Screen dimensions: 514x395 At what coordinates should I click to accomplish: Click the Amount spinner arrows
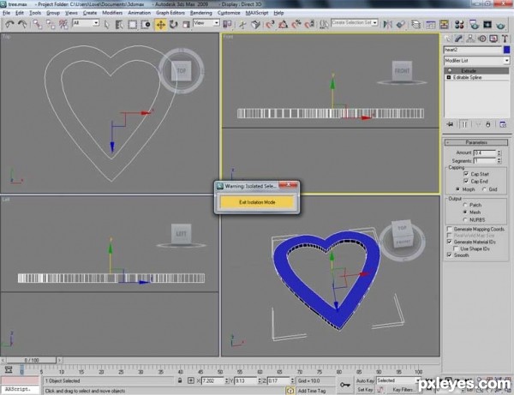click(499, 153)
